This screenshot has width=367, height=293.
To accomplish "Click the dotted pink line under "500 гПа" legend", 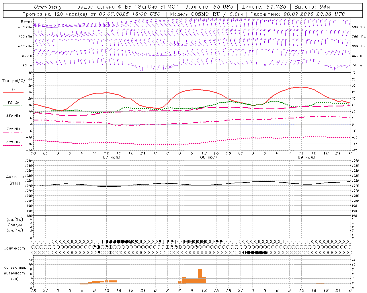I will coord(13,146).
